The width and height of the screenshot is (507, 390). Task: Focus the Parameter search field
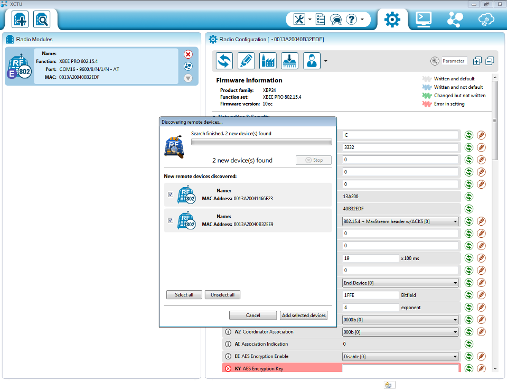[x=454, y=61]
